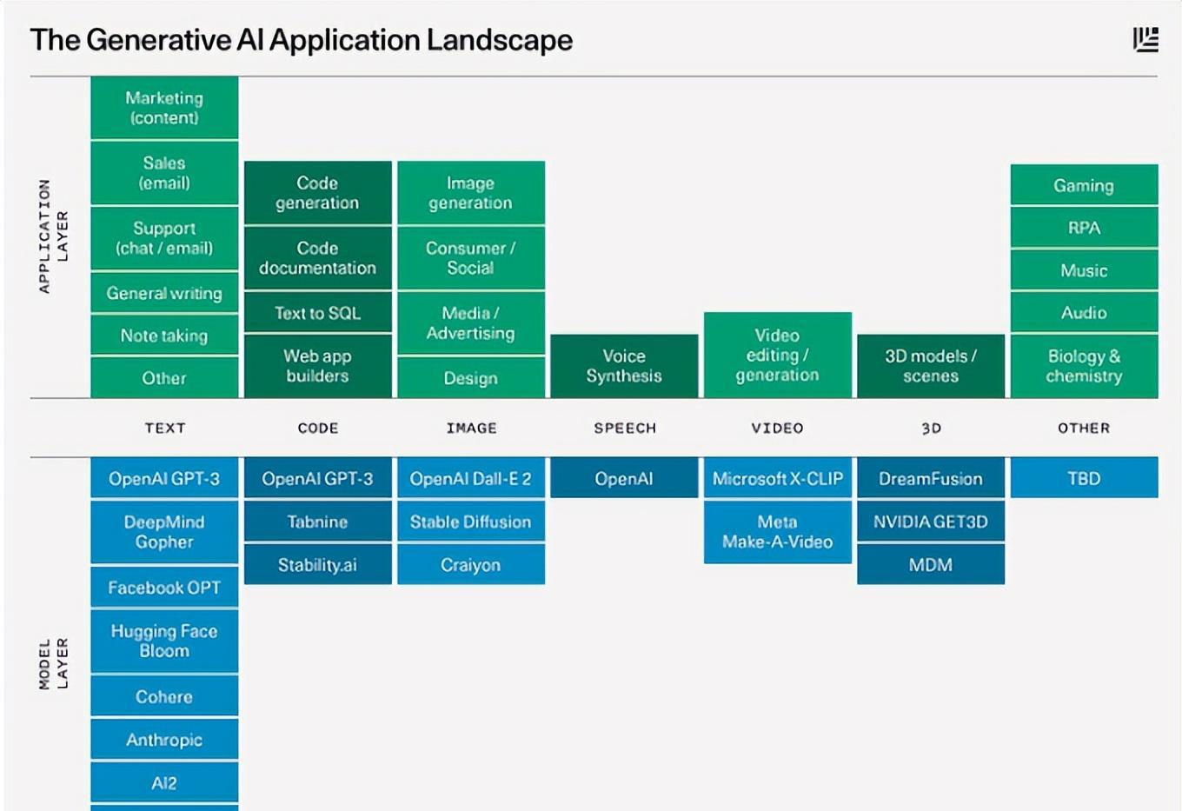The width and height of the screenshot is (1182, 811).
Task: Select the 'Music' box
Action: (x=1085, y=270)
